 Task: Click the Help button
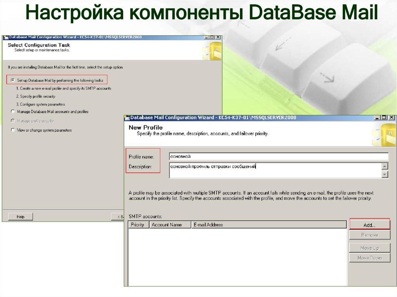coord(20,216)
